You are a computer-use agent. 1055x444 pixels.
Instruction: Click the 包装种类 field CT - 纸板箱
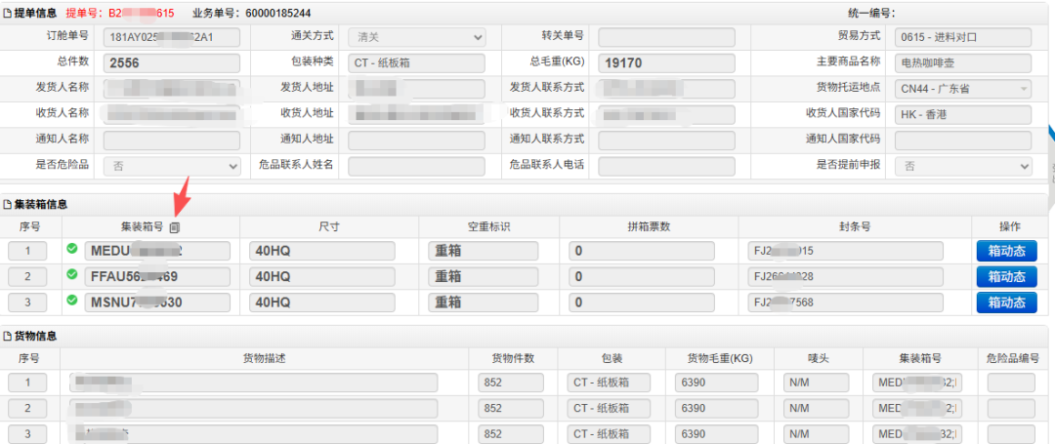coord(416,63)
